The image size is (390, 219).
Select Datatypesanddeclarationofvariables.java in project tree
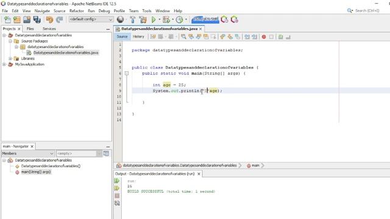tap(66, 53)
